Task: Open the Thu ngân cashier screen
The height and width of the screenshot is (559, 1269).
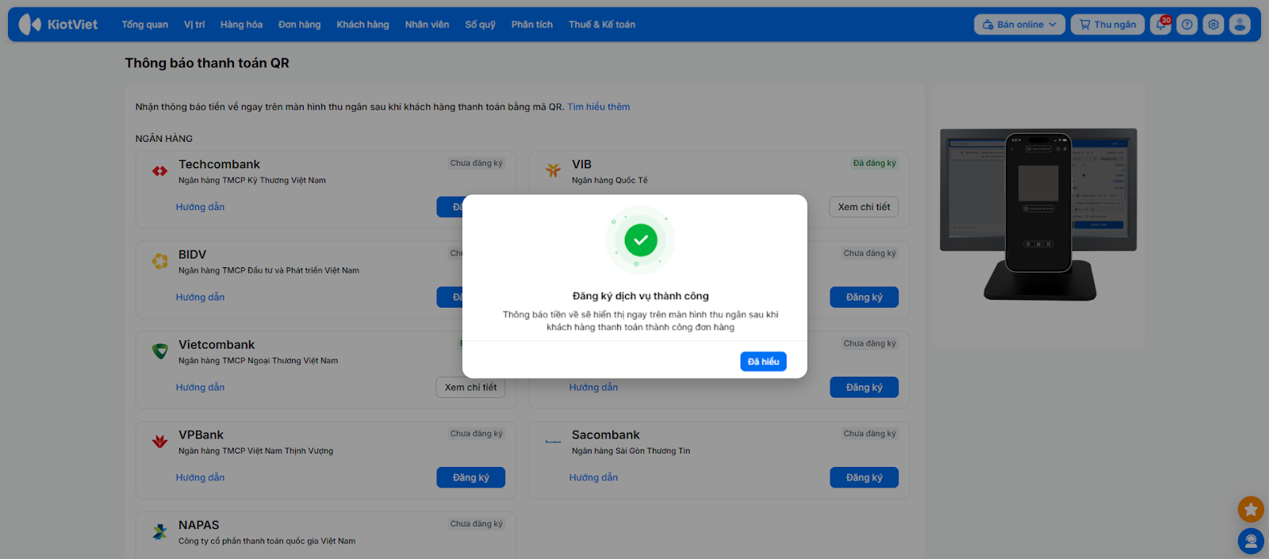Action: point(1108,25)
